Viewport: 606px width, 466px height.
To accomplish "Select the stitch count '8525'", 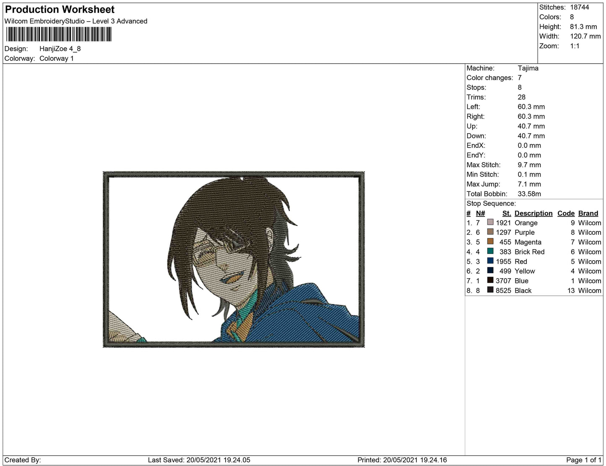I will [503, 290].
